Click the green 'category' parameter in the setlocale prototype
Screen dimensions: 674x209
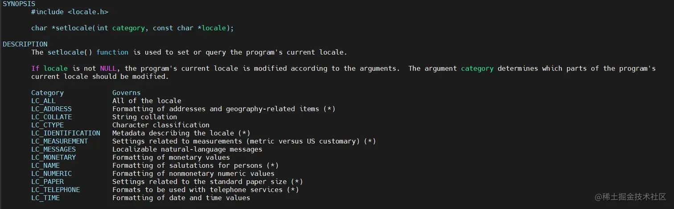pyautogui.click(x=128, y=28)
